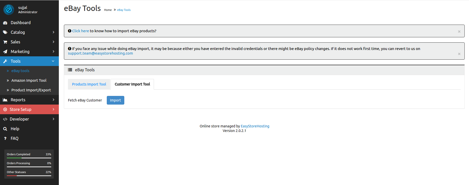Expand the Store Setup menu chevron
The image size is (469, 185).
coord(54,109)
